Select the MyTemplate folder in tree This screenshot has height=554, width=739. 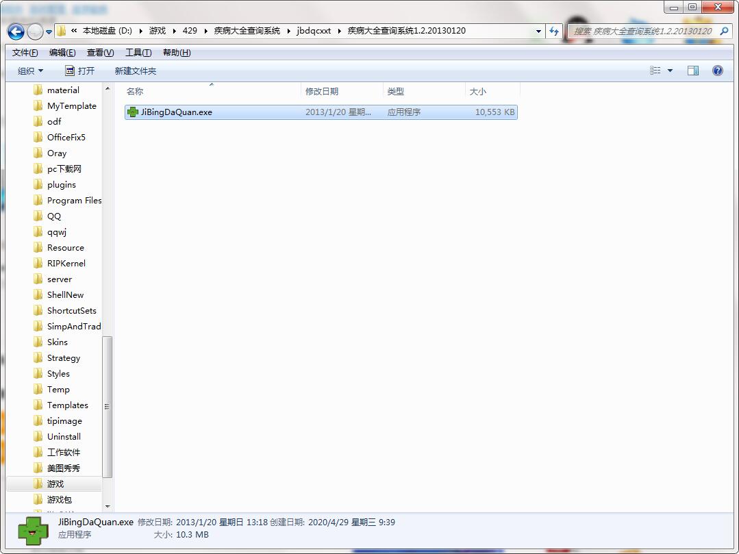click(x=72, y=106)
